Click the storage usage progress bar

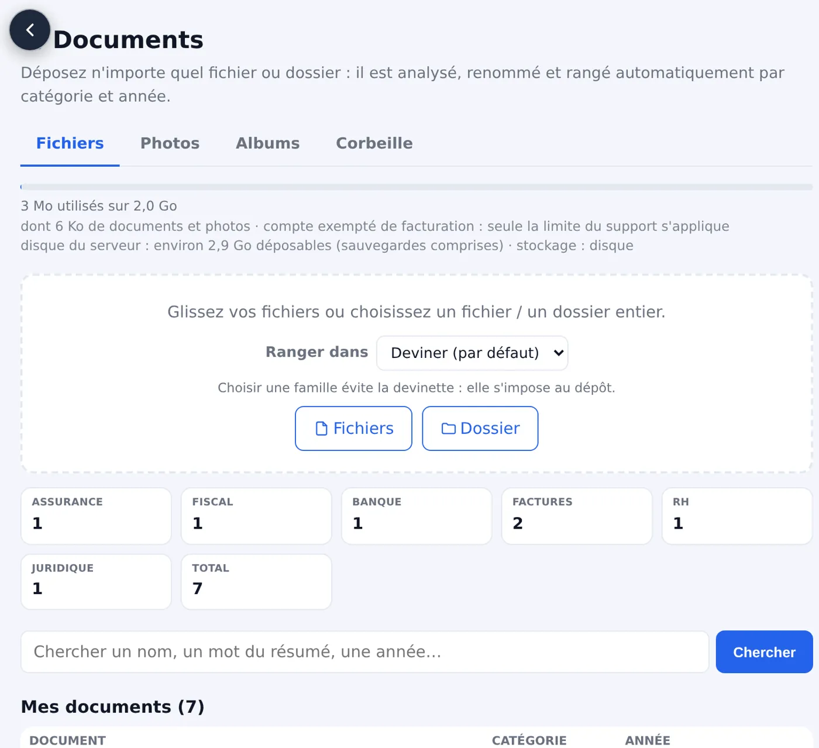coord(417,187)
